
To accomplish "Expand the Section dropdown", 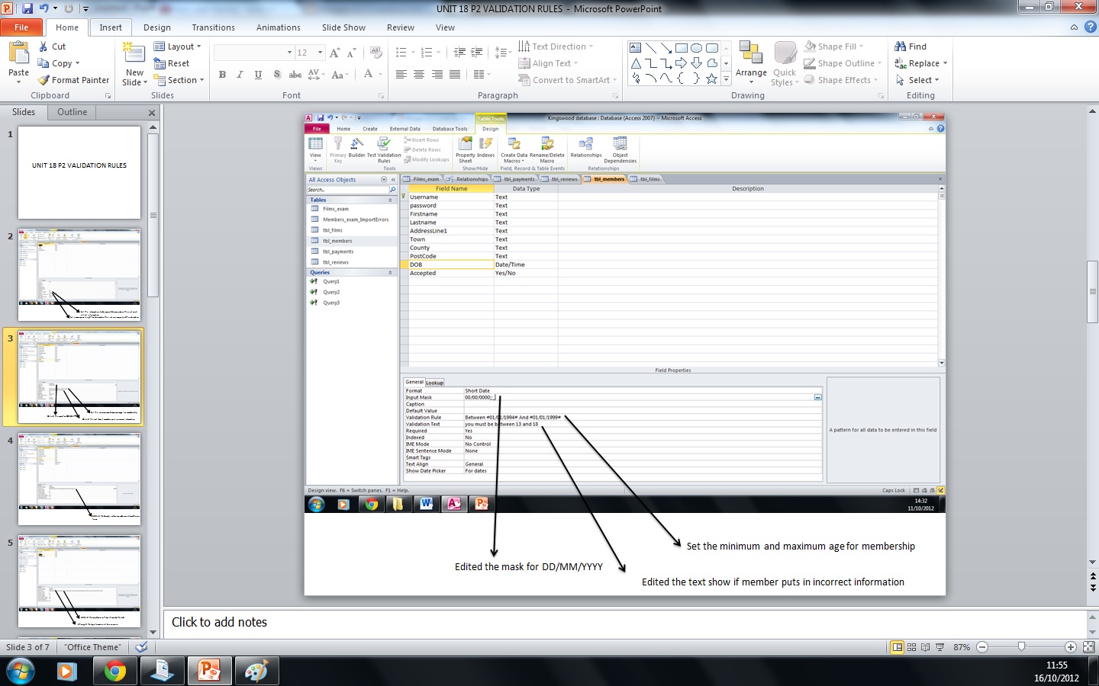I will pos(179,80).
